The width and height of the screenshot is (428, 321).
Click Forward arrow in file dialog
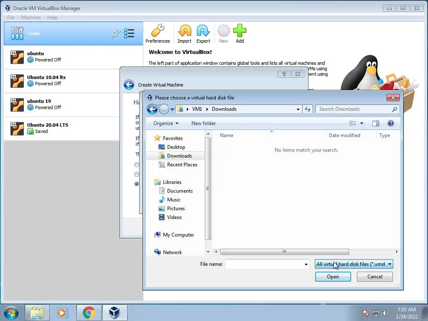[164, 109]
